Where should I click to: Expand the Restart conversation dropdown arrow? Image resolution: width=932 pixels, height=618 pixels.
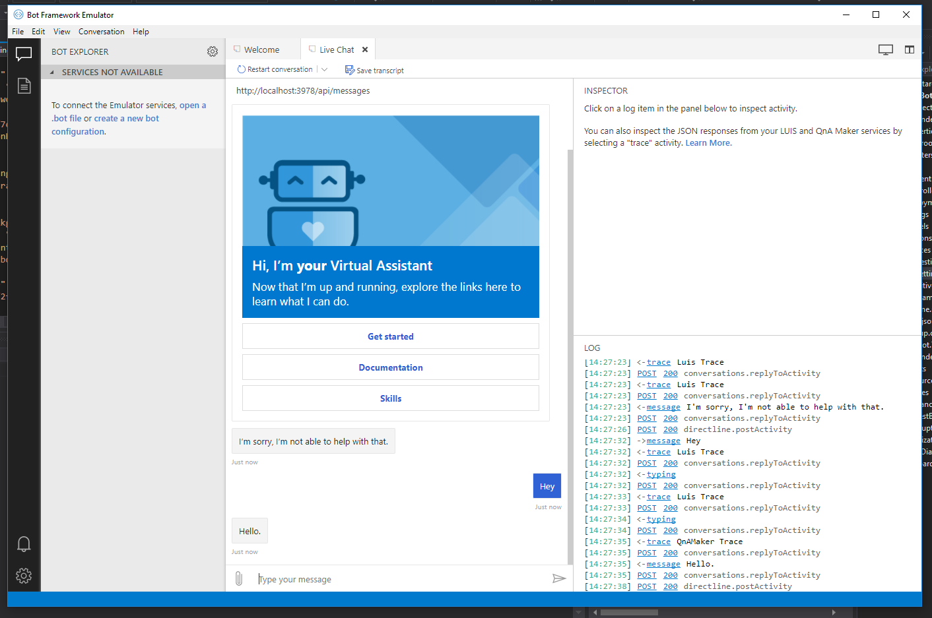[x=324, y=69]
